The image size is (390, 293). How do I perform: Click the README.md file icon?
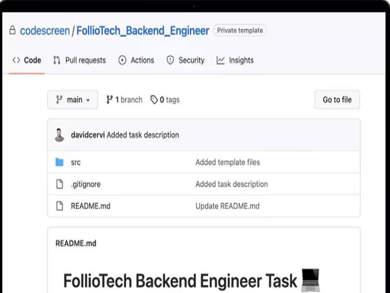click(59, 206)
